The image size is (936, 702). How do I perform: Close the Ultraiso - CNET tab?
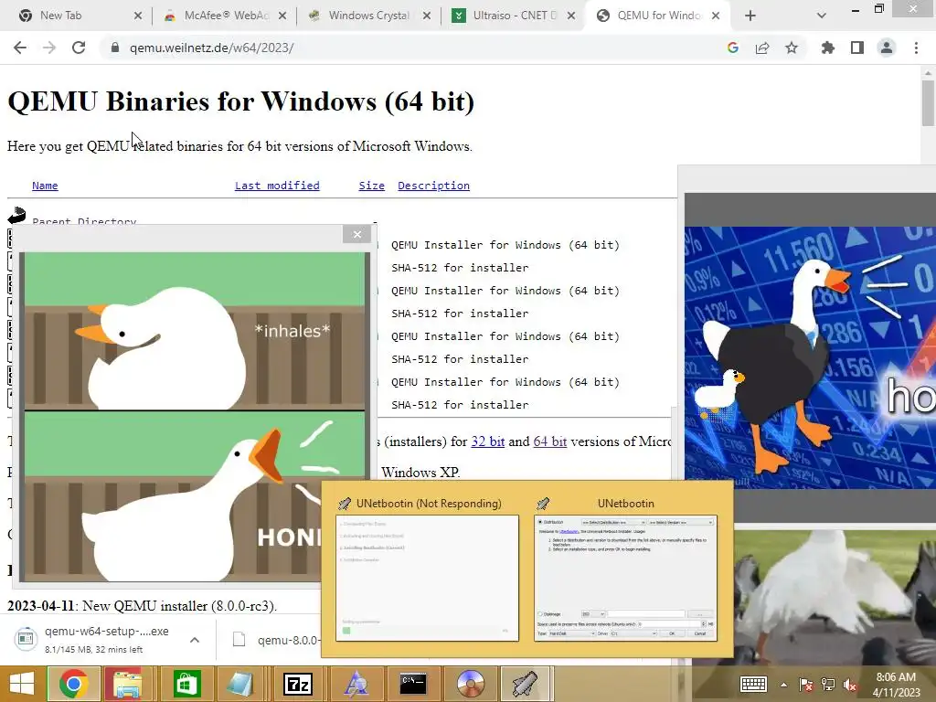[571, 16]
